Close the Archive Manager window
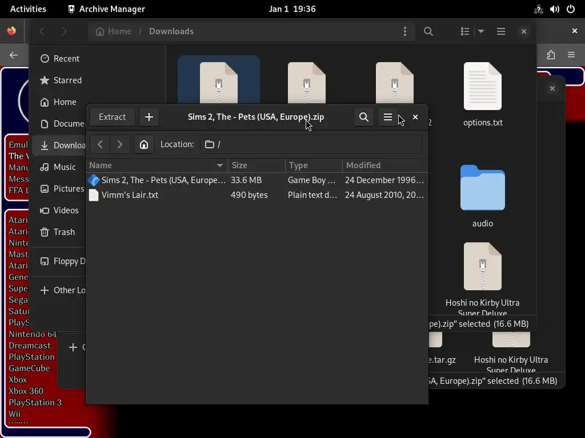The width and height of the screenshot is (585, 438). coord(415,117)
